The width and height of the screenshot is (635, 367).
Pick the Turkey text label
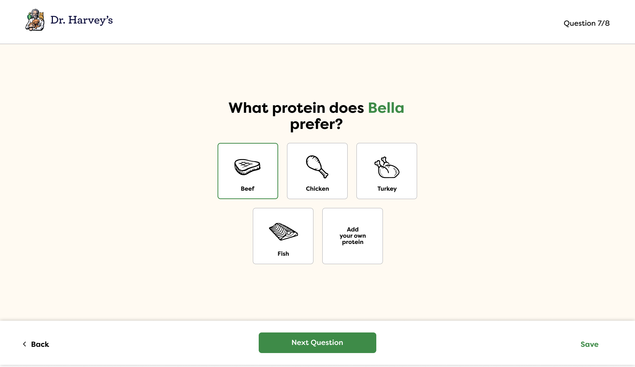387,189
